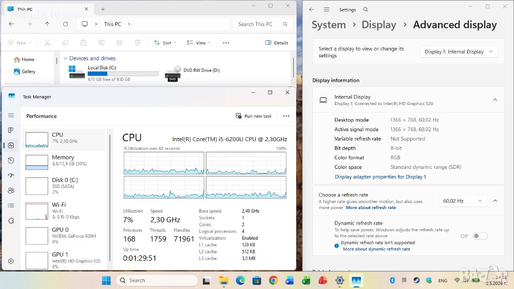This screenshot has height=289, width=514.
Task: Collapse the Devices and drives group
Action: point(66,58)
